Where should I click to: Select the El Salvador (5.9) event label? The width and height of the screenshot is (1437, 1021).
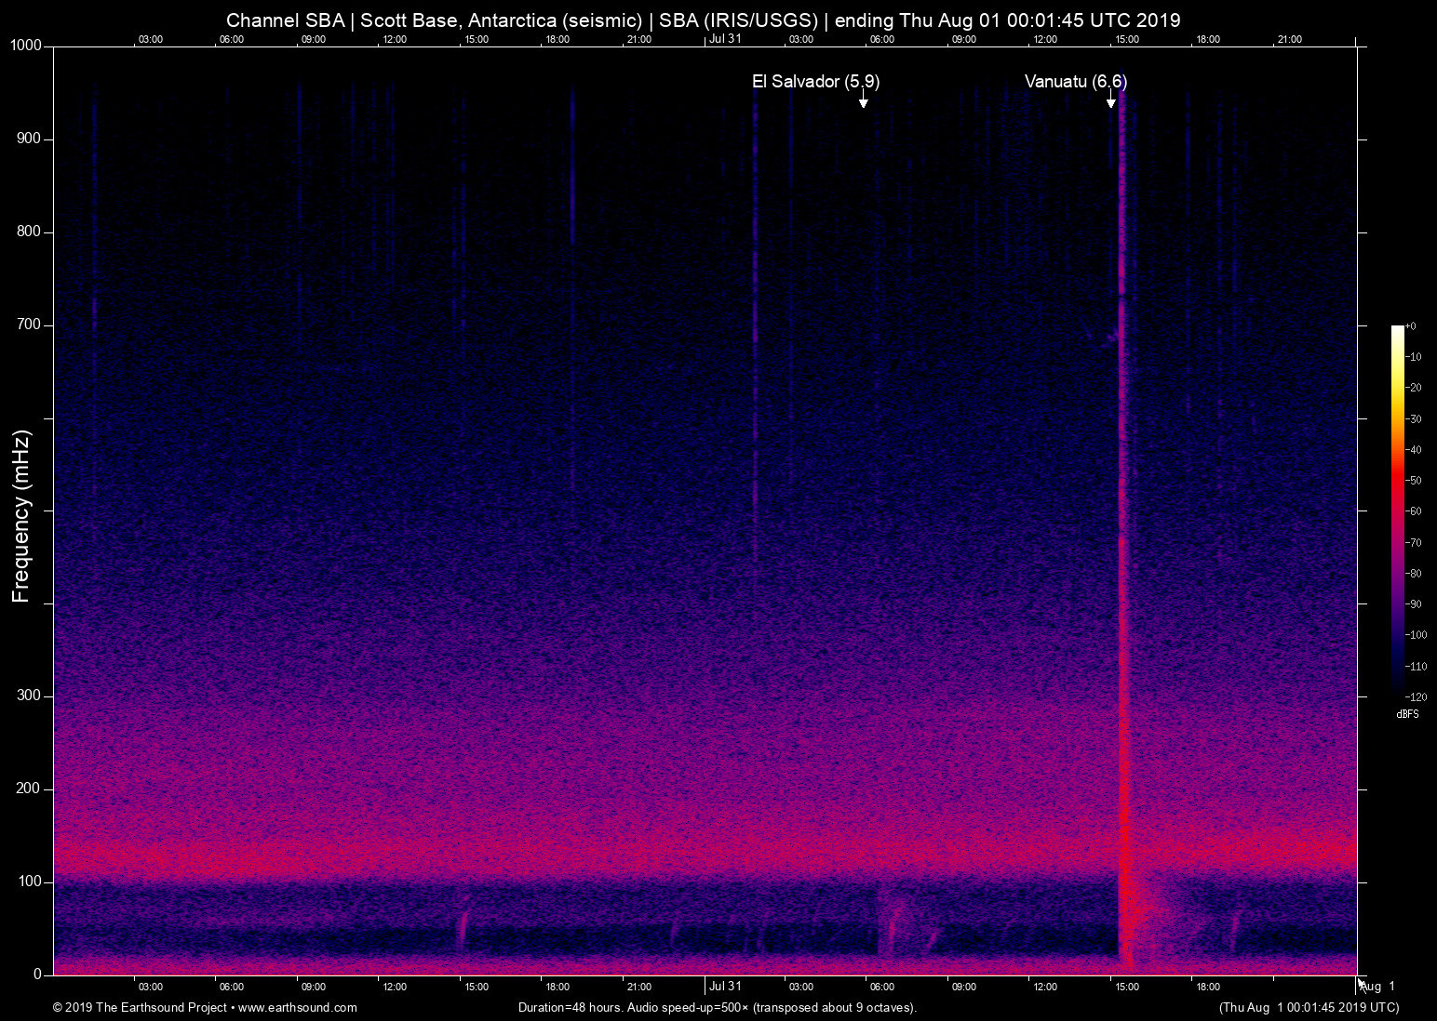[815, 82]
